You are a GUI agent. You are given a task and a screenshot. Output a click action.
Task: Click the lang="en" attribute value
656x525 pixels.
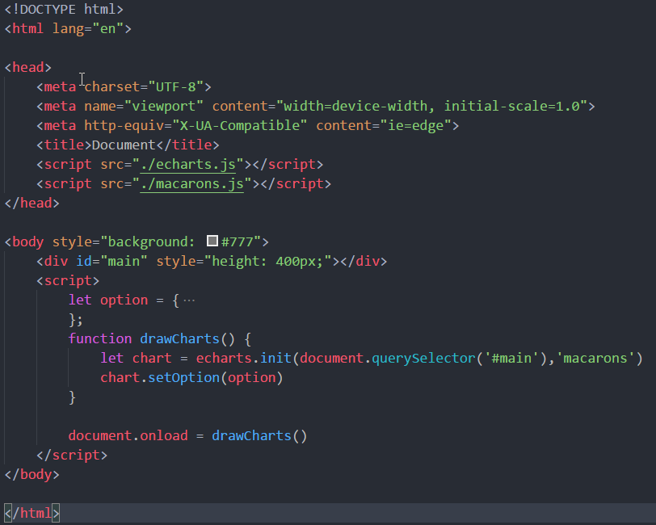click(108, 29)
